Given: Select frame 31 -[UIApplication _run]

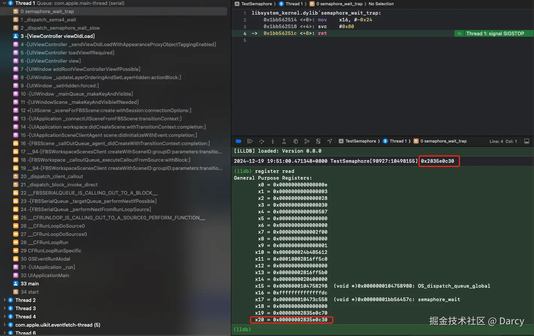Looking at the screenshot, I should point(114,267).
